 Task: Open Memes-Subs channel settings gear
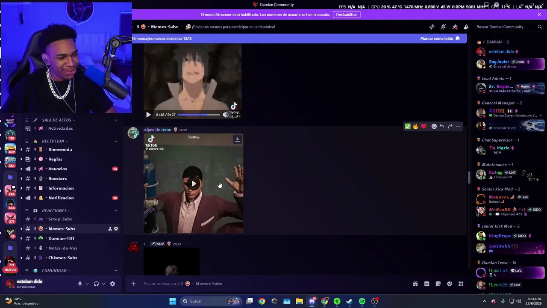(116, 229)
